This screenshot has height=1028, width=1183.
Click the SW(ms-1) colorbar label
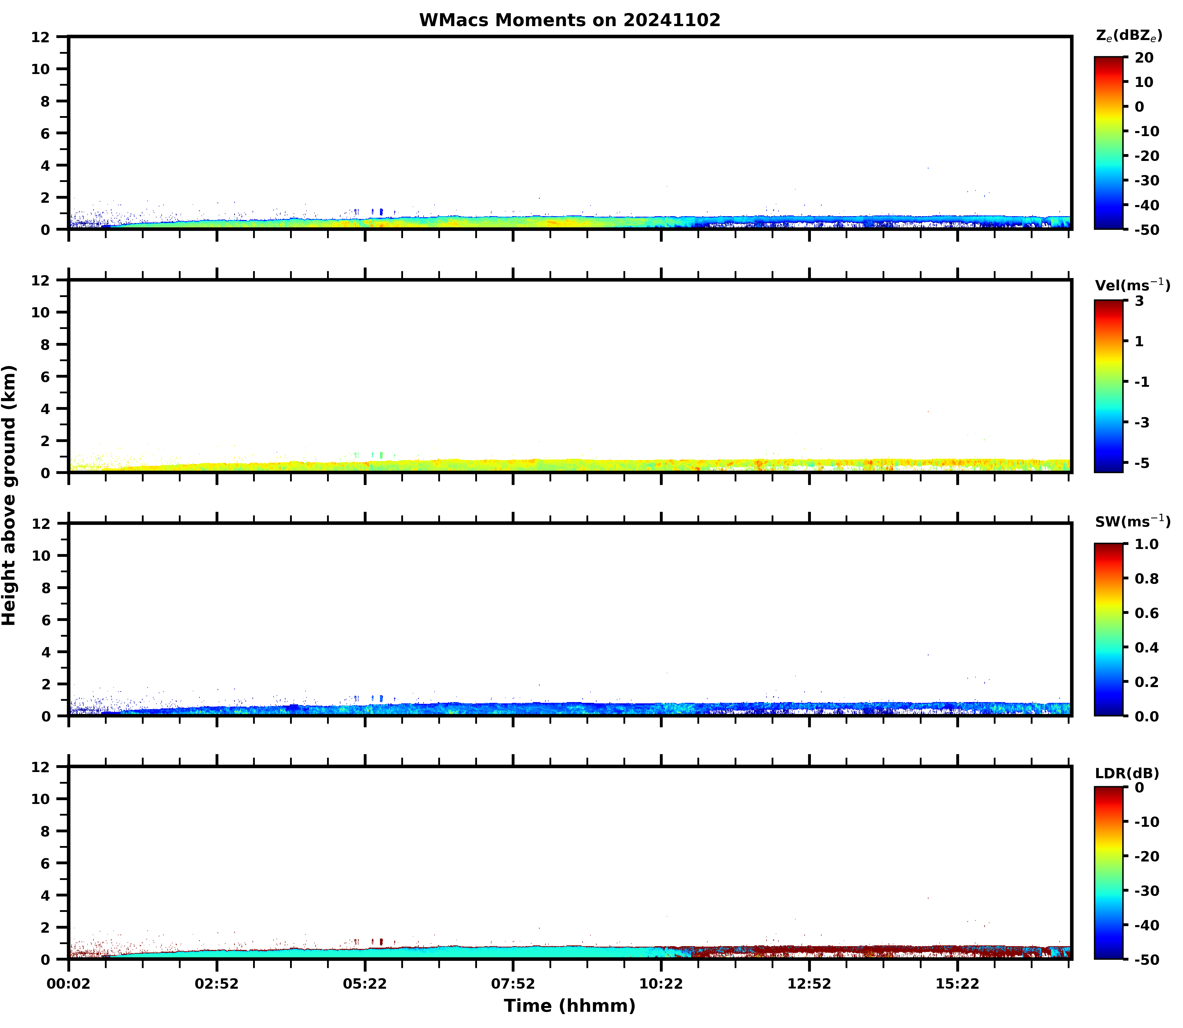point(1132,521)
